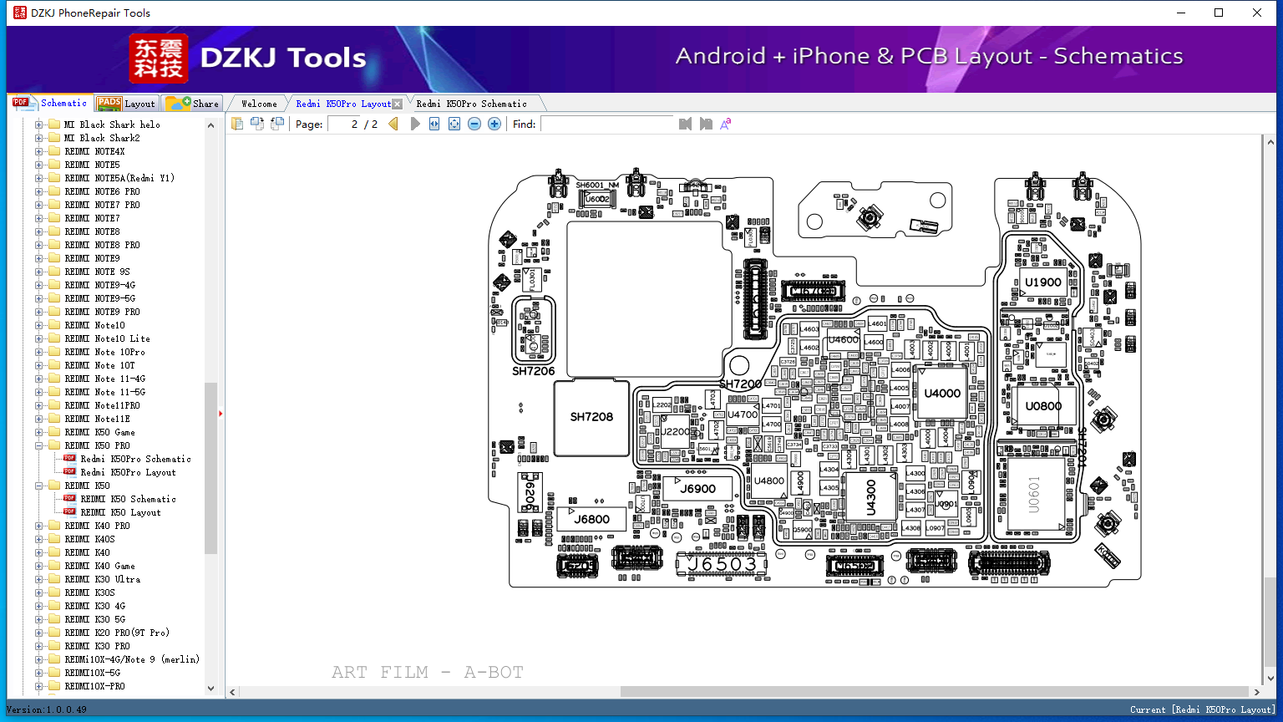Screen dimensions: 1283x722
Task: Select the MI Black Shark2 tree row
Action: [102, 138]
